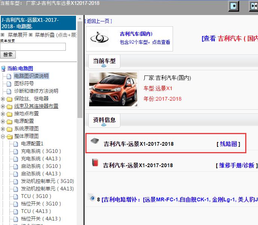Click the 搜索 button
Screen dimensions: 258x225
pyautogui.click(x=8, y=54)
